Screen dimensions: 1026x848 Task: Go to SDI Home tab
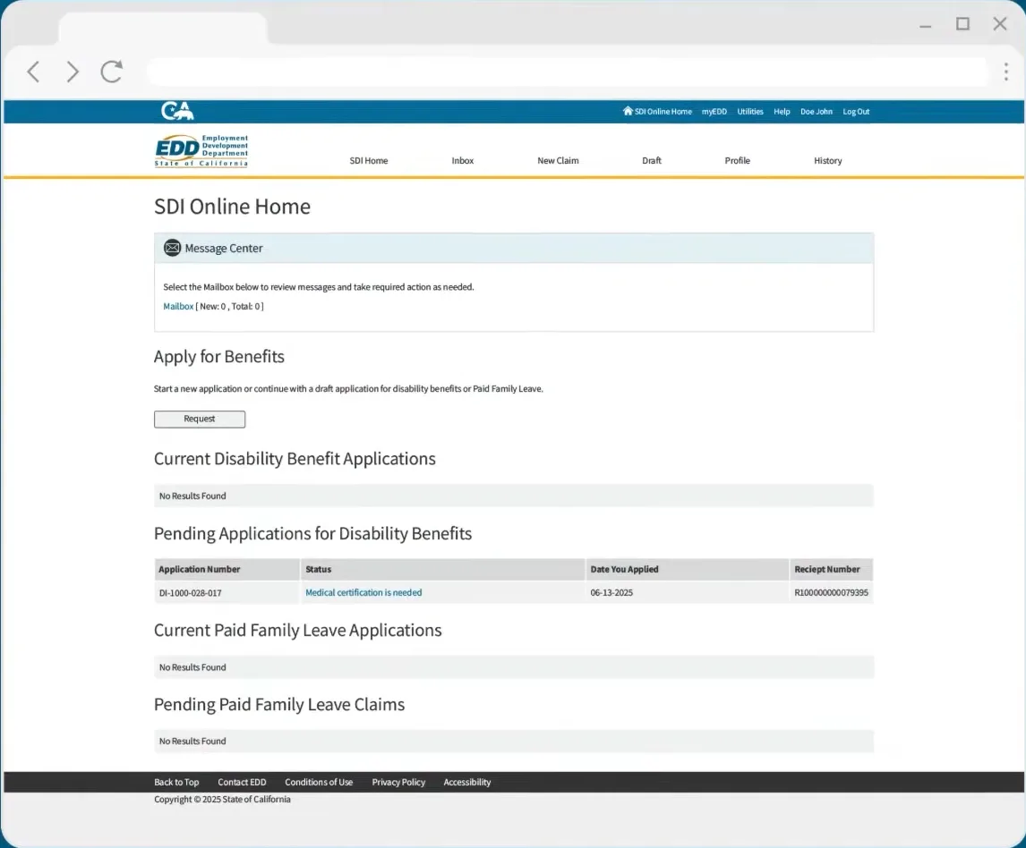[x=368, y=160]
